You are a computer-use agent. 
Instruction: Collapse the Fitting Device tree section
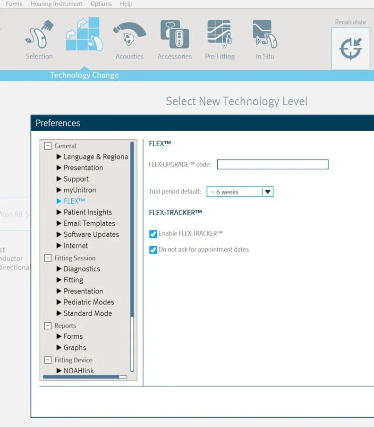coord(48,360)
